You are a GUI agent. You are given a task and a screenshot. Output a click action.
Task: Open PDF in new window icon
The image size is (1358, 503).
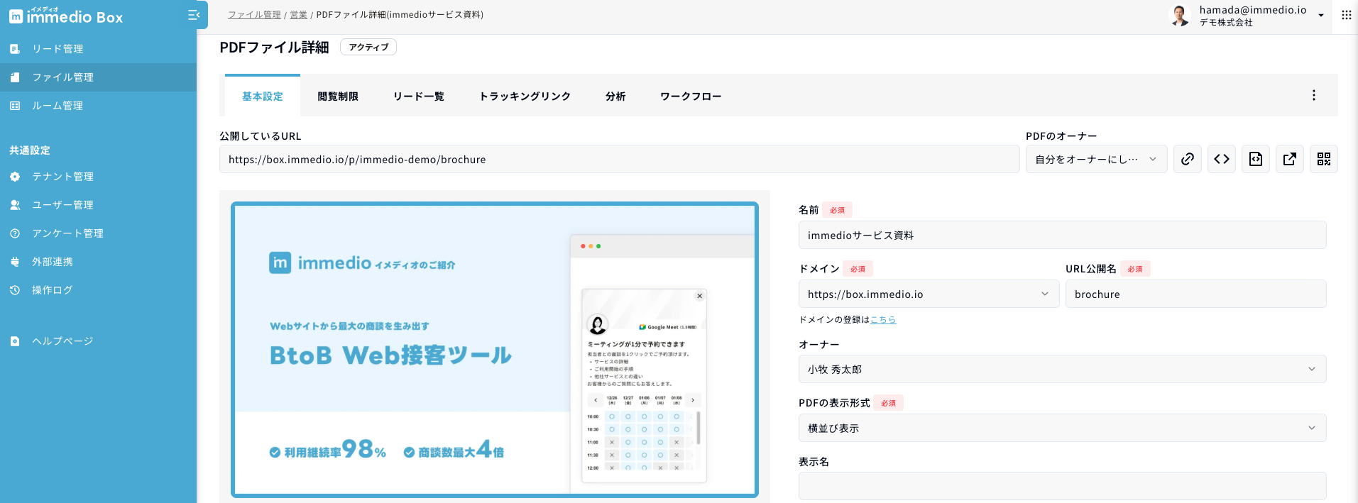1289,159
